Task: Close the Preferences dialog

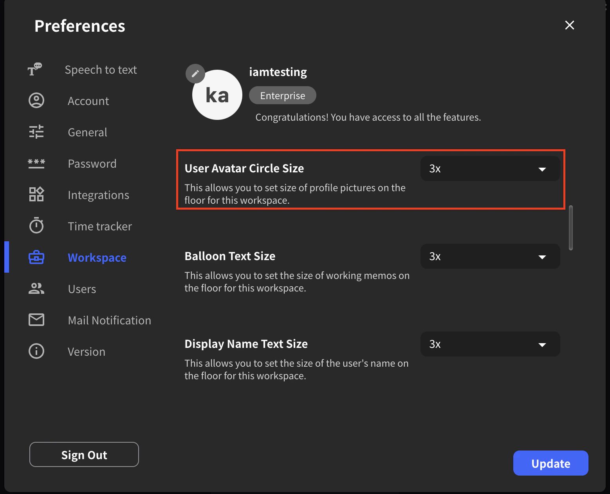Action: pyautogui.click(x=570, y=25)
